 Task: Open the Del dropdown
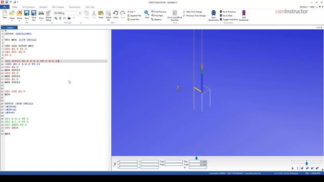pyautogui.click(x=131, y=12)
